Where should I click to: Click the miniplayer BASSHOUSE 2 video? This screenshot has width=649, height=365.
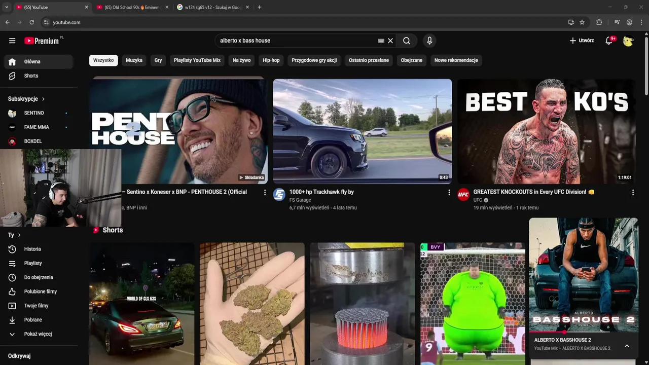(584, 275)
